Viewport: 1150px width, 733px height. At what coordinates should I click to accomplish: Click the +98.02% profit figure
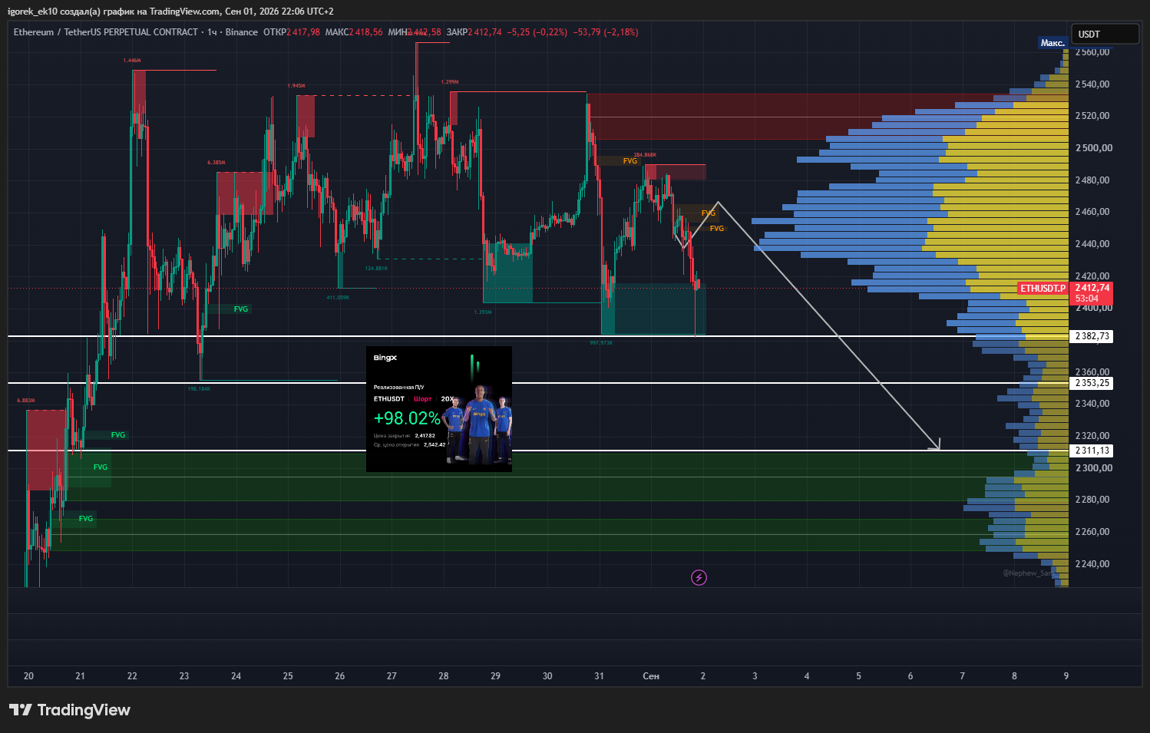click(407, 418)
